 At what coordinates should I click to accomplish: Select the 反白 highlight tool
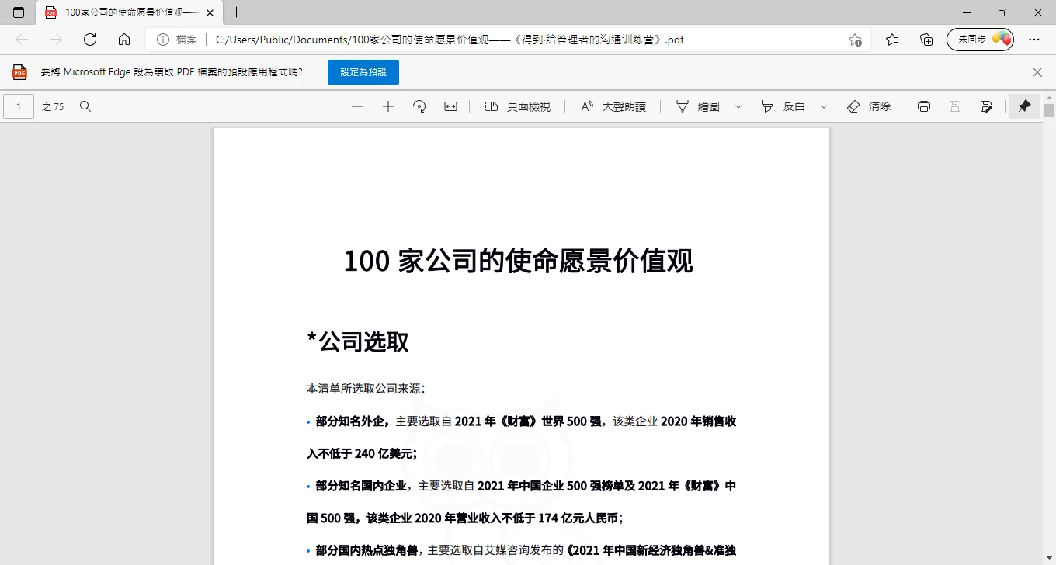point(783,106)
